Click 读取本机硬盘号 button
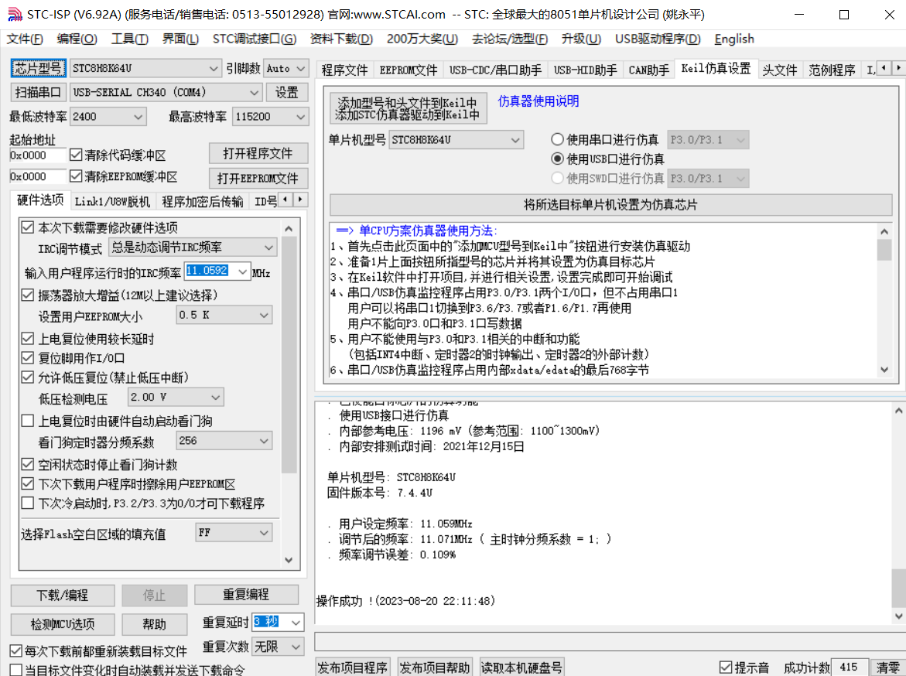906x676 pixels. tap(521, 667)
